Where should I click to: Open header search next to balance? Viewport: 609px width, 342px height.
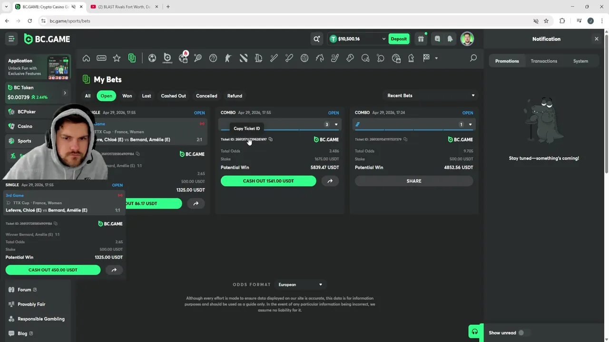click(316, 39)
